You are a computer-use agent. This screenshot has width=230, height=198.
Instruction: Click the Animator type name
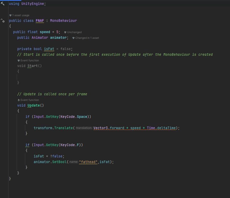pos(40,38)
